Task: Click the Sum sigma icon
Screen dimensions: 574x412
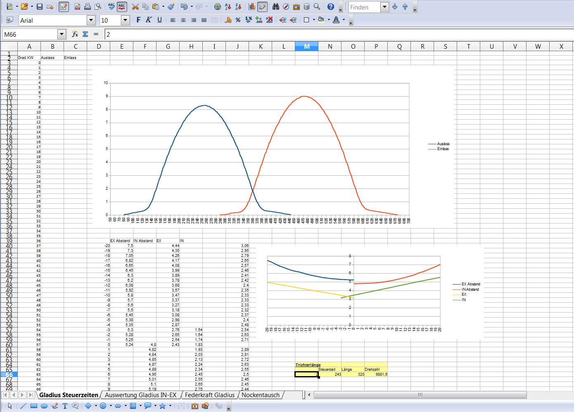Action: tap(85, 34)
